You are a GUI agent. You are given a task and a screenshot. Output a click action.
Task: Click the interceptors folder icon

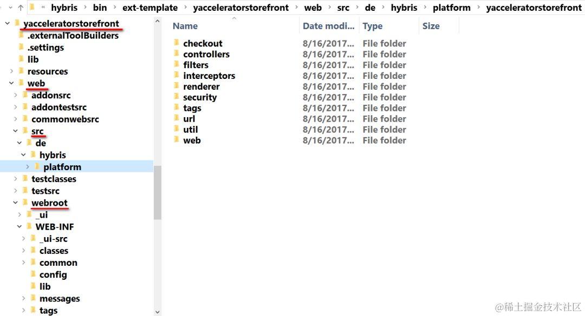pos(177,75)
